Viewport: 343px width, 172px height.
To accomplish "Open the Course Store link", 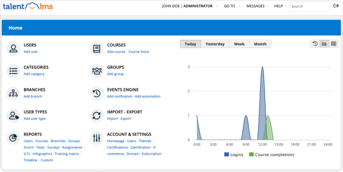I will pos(139,52).
